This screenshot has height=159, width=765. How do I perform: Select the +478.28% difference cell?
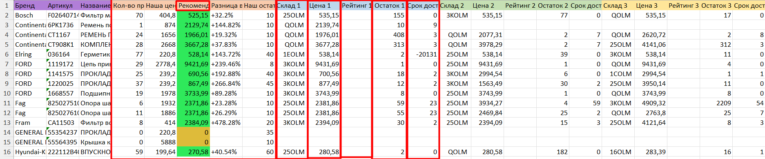[226, 123]
